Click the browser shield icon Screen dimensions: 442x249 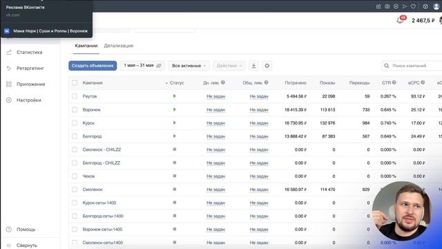[x=396, y=6]
